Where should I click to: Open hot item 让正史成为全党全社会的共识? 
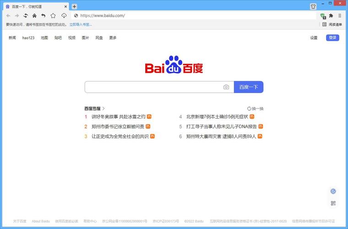[x=120, y=136]
